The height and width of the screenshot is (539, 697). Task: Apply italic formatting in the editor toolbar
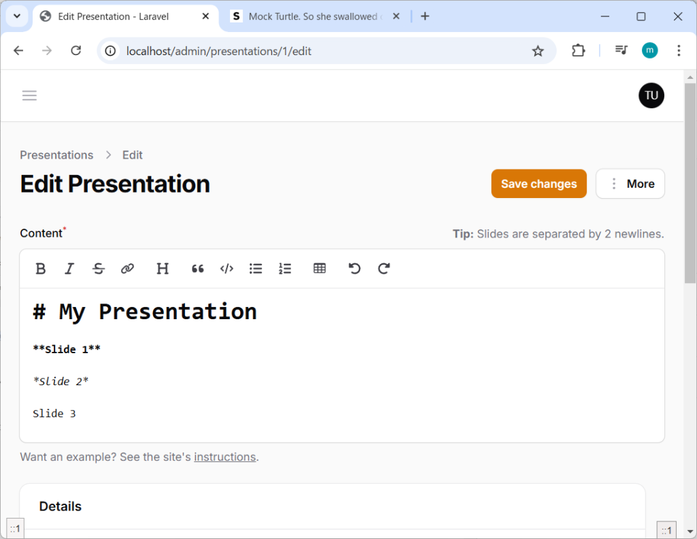(x=69, y=269)
